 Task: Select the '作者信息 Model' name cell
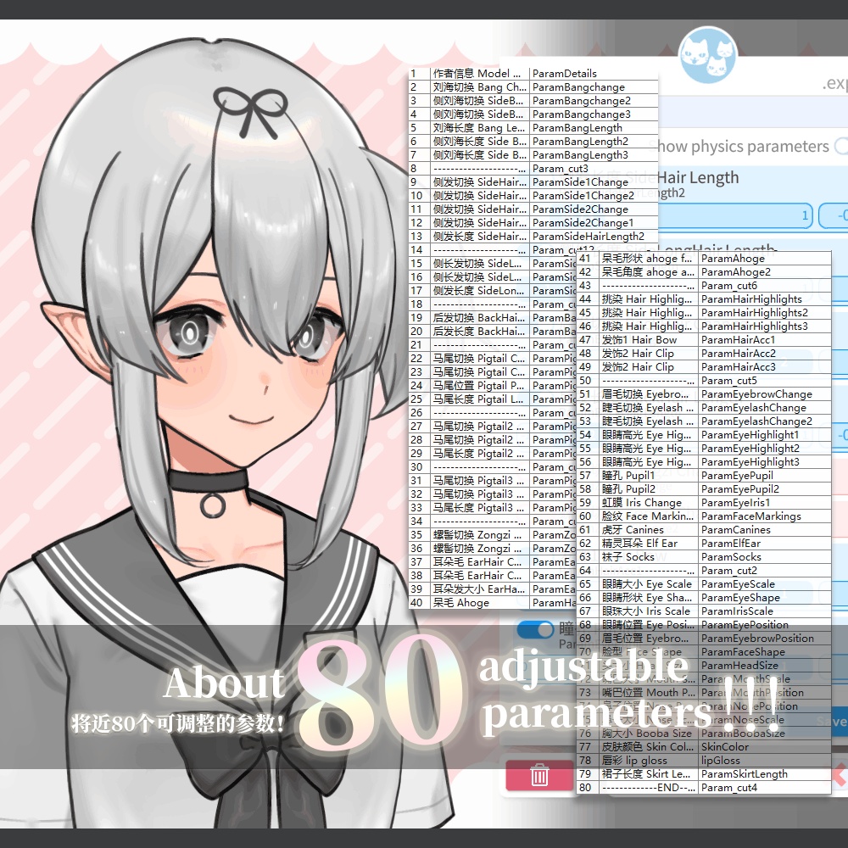pyautogui.click(x=480, y=74)
